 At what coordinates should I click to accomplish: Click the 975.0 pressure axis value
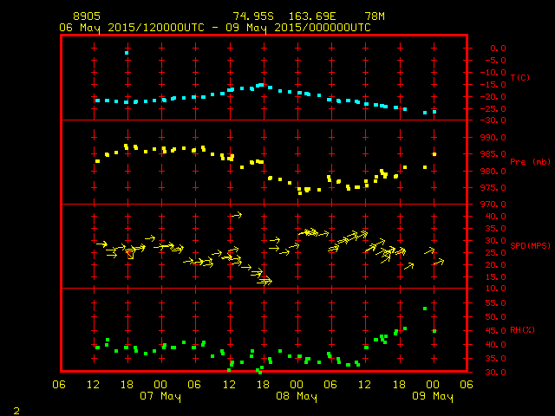(493, 188)
